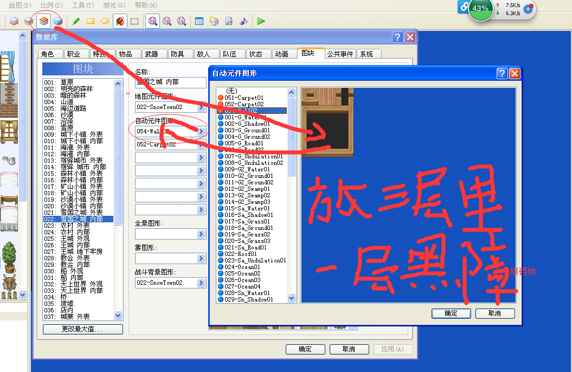This screenshot has height=372, width=572.
Task: Open the 工具(T) menu
Action: coord(83,5)
